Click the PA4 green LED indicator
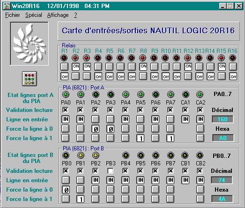Image resolution: width=245 pixels, height=208 pixels. tap(126, 94)
